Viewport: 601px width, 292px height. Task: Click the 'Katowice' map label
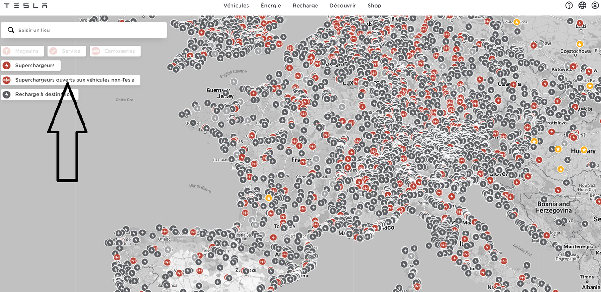click(x=562, y=69)
